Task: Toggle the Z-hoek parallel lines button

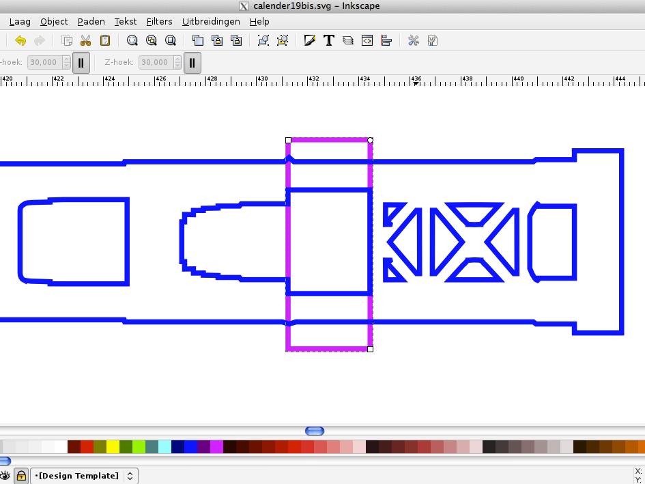Action: (192, 63)
